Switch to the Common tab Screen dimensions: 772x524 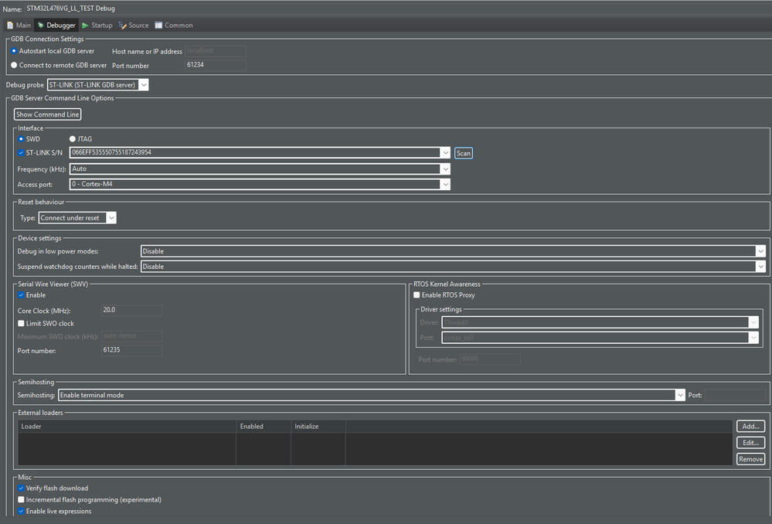coord(174,25)
